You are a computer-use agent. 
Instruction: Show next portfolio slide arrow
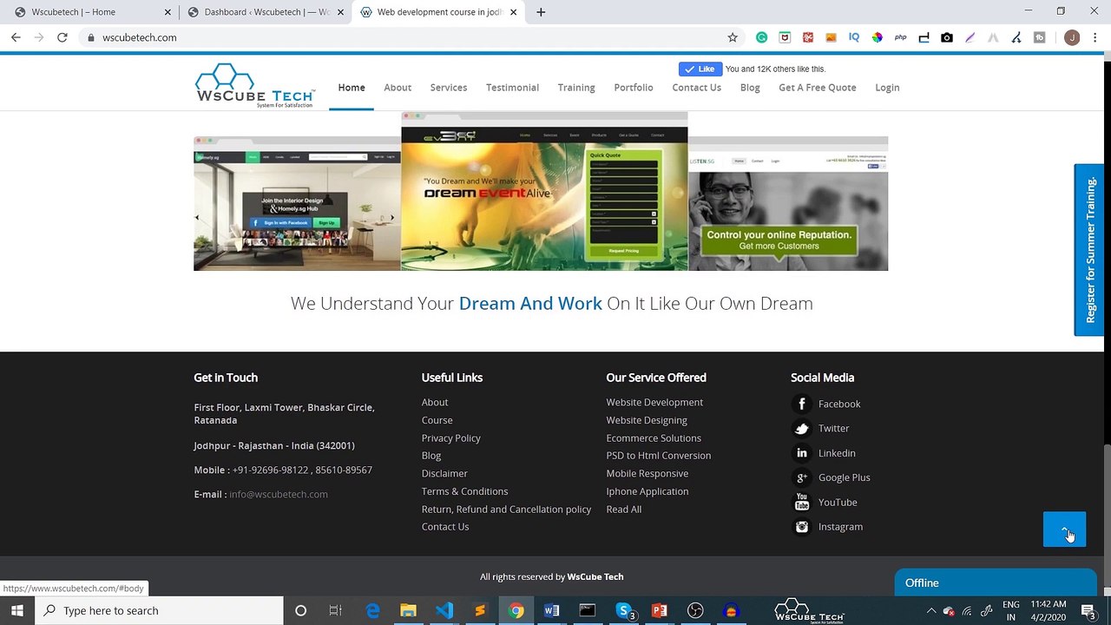click(391, 218)
